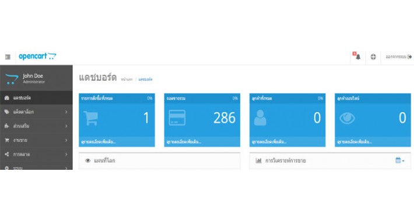Open the แดชบอร์ด dashboard sidebar item
Screen dimensions: 414x221
(x=36, y=98)
